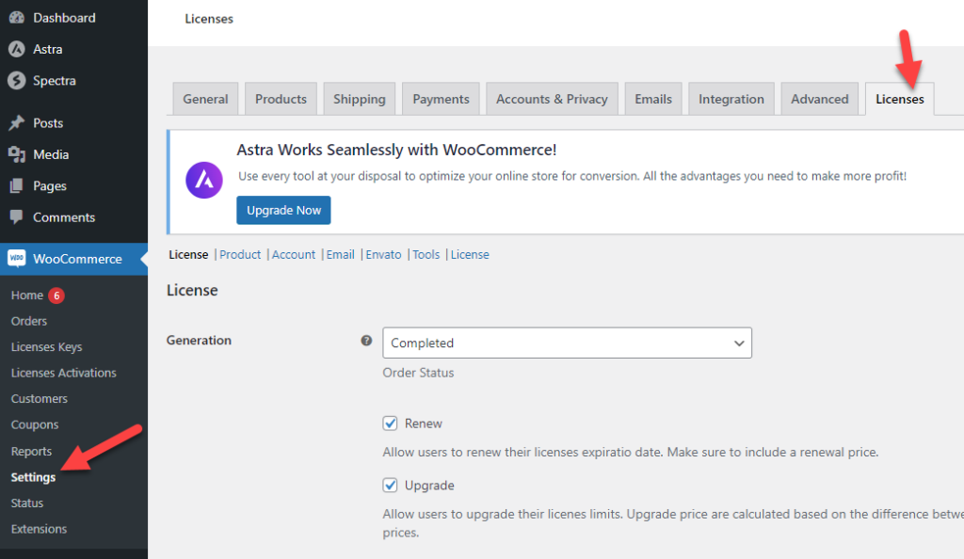Open Extensions in WooCommerce submenu
The image size is (964, 559).
(39, 529)
